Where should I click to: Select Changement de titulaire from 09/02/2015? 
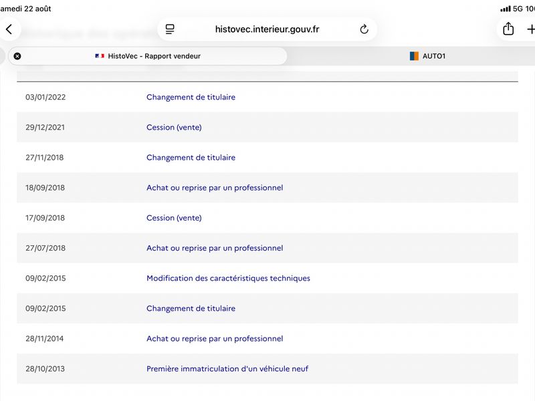pyautogui.click(x=191, y=309)
